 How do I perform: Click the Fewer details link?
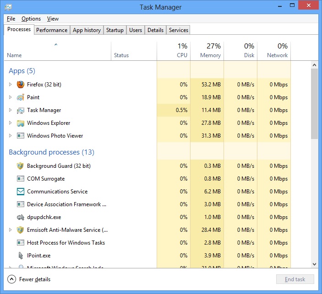click(35, 279)
